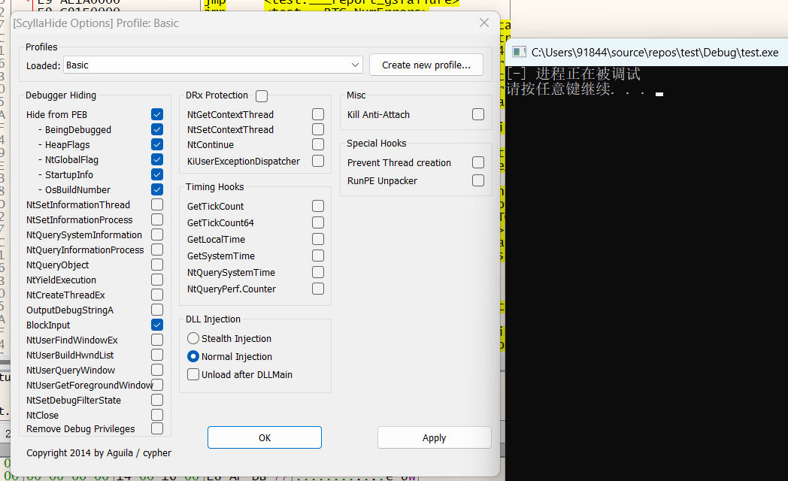Enable NtClose checkbox
Viewport: 788px width, 481px height.
[x=157, y=415]
